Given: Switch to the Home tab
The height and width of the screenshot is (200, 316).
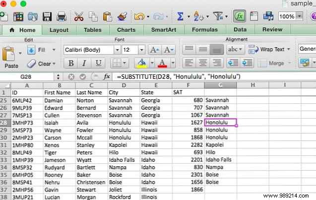Looking at the screenshot, I should [x=23, y=30].
